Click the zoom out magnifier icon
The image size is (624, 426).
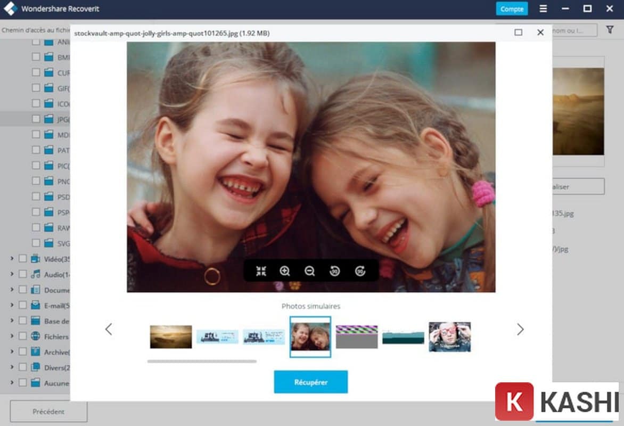(x=309, y=271)
